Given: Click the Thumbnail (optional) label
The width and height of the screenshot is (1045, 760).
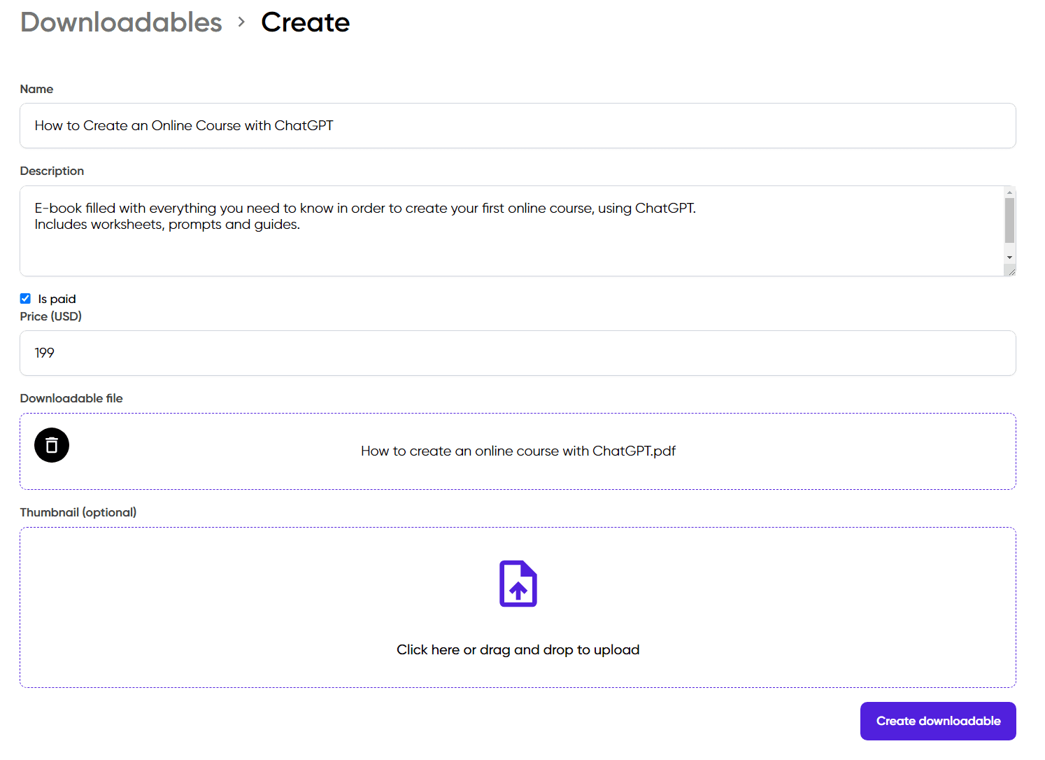Looking at the screenshot, I should (78, 512).
